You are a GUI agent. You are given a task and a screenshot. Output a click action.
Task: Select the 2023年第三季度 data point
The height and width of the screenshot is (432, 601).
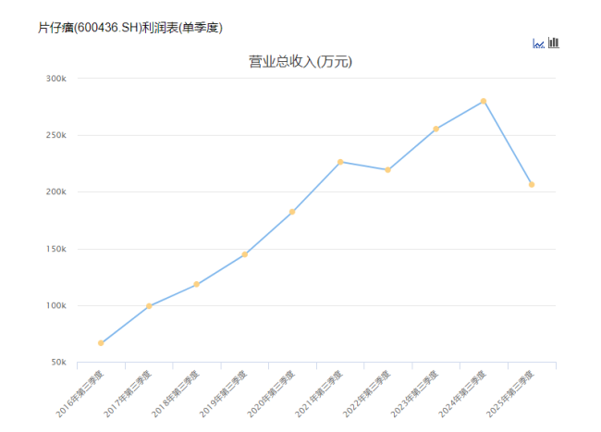click(x=435, y=130)
